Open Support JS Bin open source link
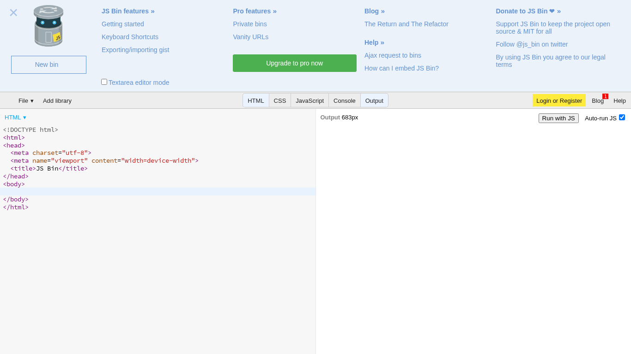Viewport: 631px width, 354px height. (553, 28)
